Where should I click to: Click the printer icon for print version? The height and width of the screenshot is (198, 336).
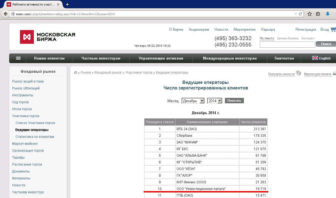click(334, 73)
